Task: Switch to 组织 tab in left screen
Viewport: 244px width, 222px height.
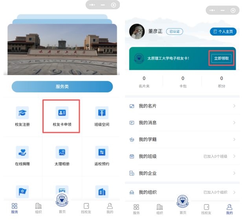Action: pyautogui.click(x=39, y=208)
